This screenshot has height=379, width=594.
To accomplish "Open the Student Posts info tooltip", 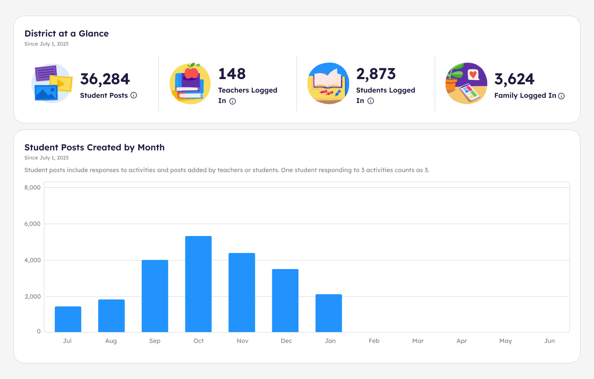I will pos(133,95).
